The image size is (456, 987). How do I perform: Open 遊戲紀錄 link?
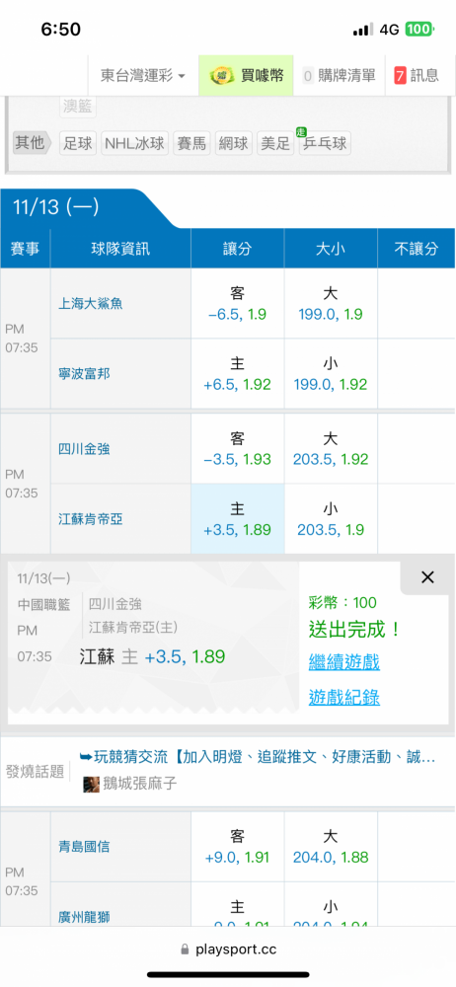point(343,697)
